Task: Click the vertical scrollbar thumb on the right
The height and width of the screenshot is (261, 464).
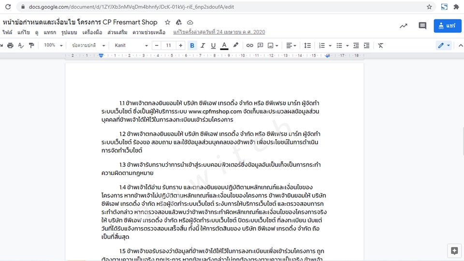Action: [x=463, y=142]
